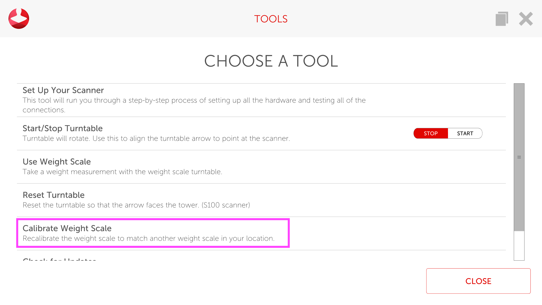Image resolution: width=542 pixels, height=305 pixels.
Task: Switch turntable toggle to START
Action: [465, 133]
